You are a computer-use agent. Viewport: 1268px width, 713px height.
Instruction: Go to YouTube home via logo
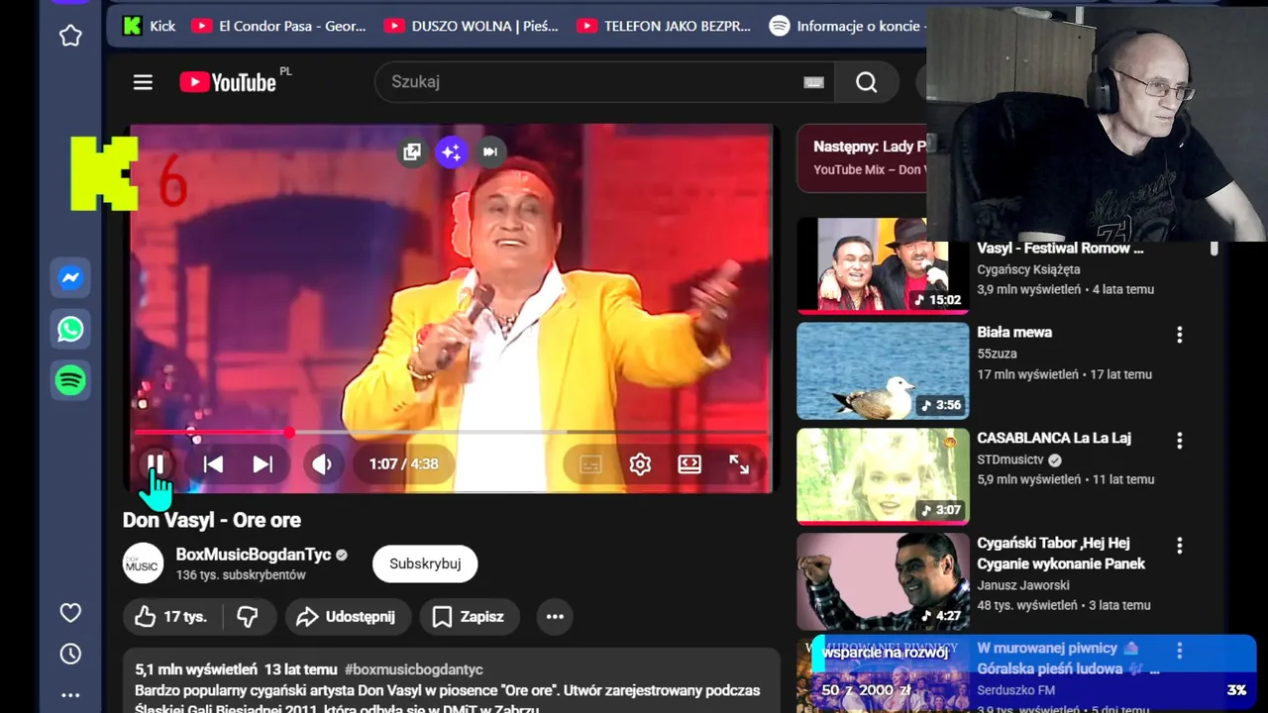[x=229, y=82]
